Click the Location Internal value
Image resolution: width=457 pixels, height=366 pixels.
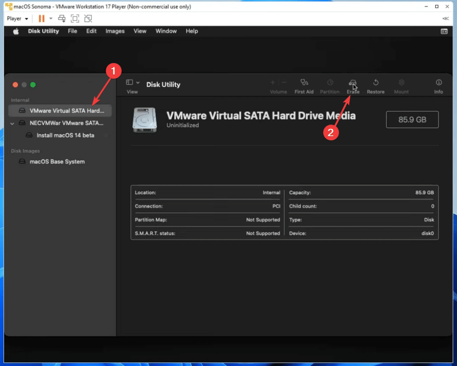point(271,193)
